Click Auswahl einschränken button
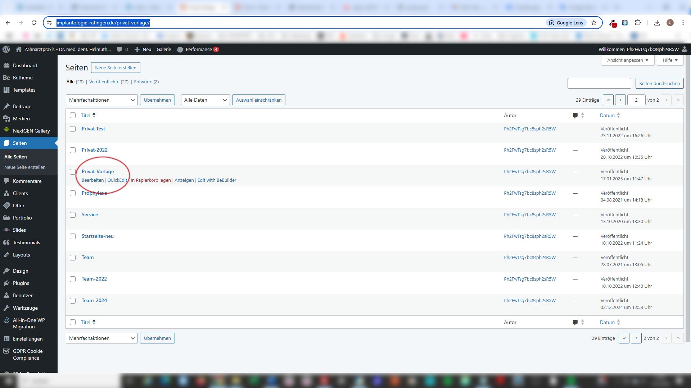This screenshot has width=691, height=388. [x=259, y=100]
